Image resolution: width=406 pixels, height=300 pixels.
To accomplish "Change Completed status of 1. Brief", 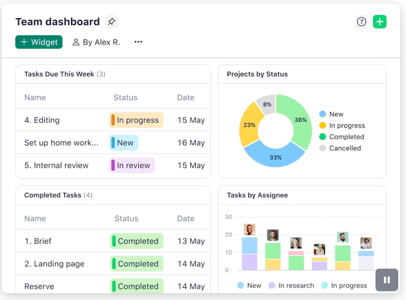I will click(137, 241).
